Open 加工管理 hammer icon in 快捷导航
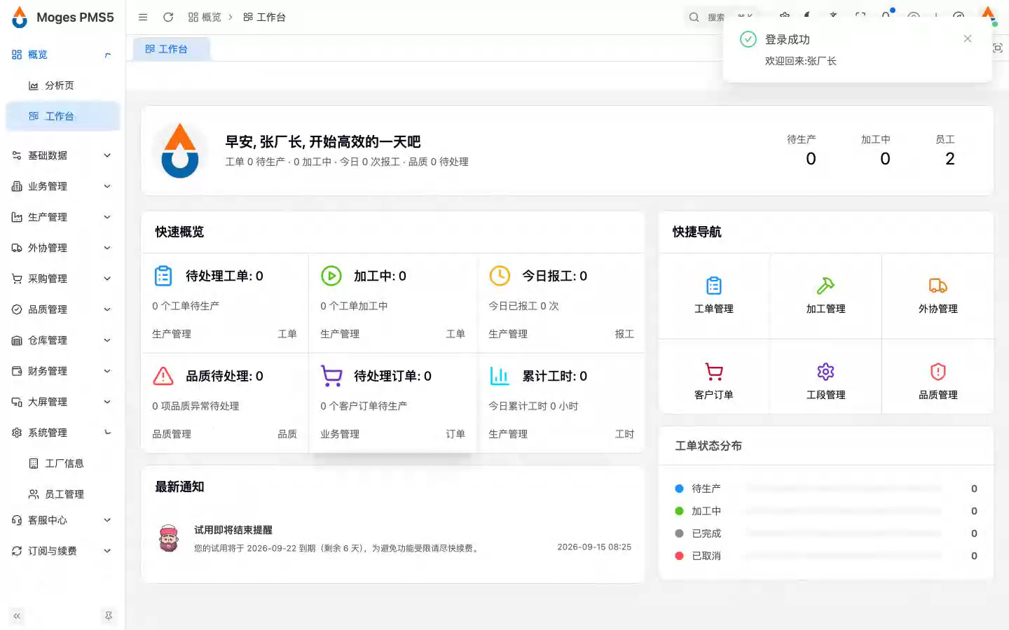The height and width of the screenshot is (630, 1009). click(825, 286)
